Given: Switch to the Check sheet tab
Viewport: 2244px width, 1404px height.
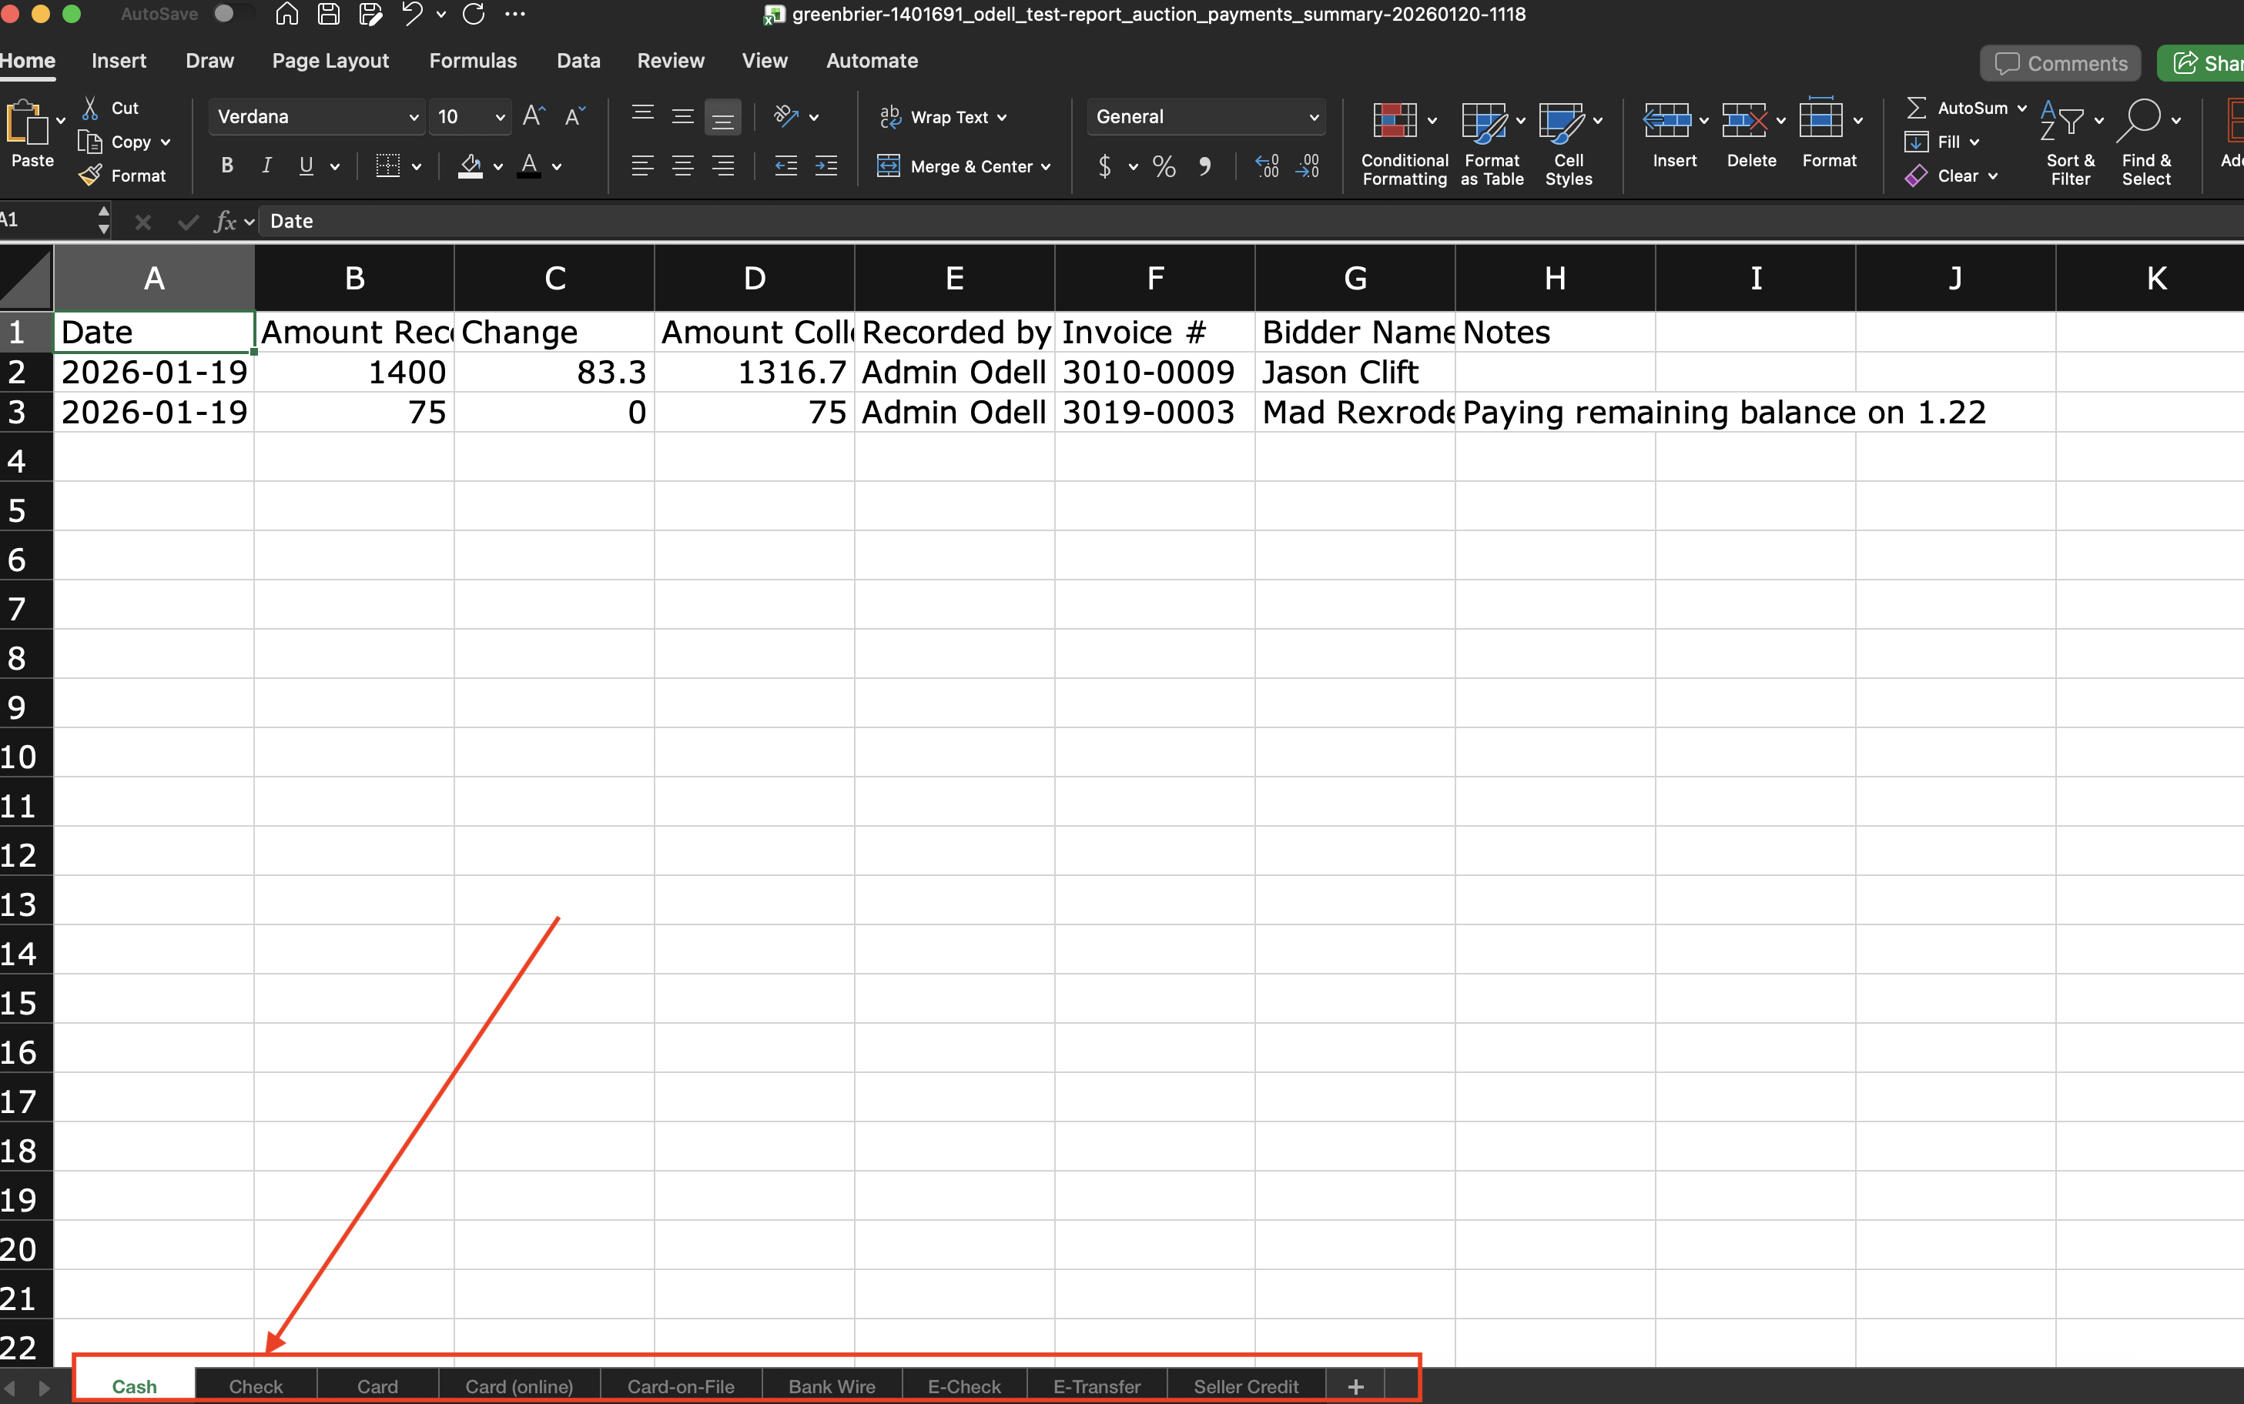Looking at the screenshot, I should coord(256,1386).
